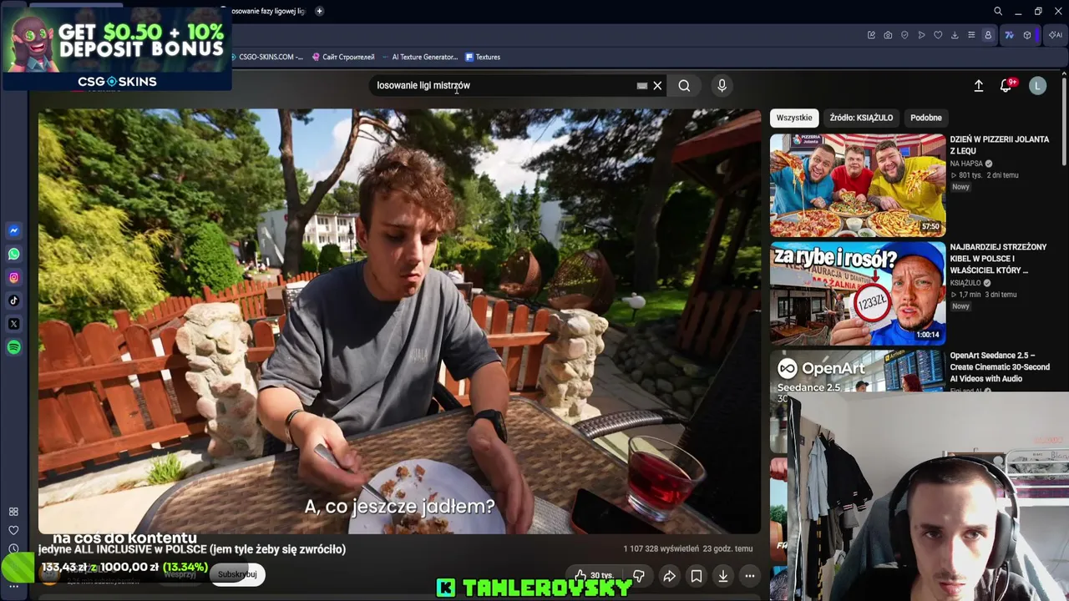
Task: Open WhatsApp in the browser sidebar
Action: (13, 254)
